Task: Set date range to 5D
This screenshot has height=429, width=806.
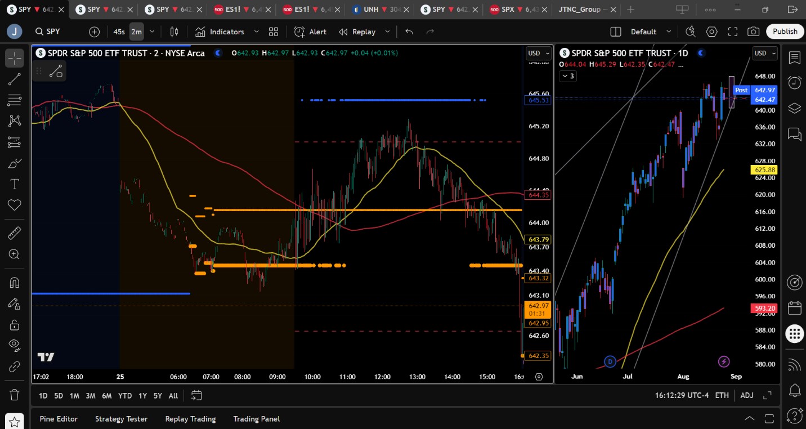Action: [59, 395]
